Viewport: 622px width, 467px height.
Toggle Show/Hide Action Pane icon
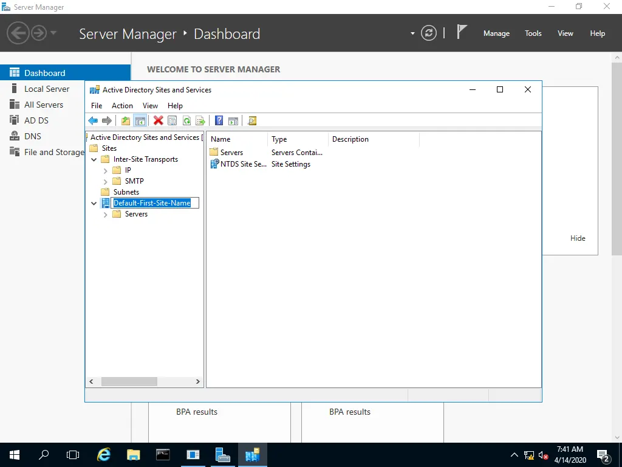click(x=233, y=121)
